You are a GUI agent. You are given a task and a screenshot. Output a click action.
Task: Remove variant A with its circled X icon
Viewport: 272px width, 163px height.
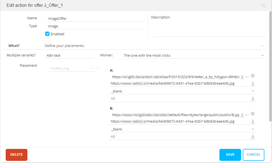(x=252, y=76)
